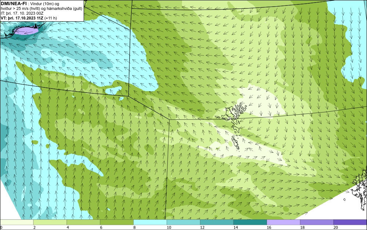Click the legend scale label "18"
367x230 pixels.
(302, 227)
